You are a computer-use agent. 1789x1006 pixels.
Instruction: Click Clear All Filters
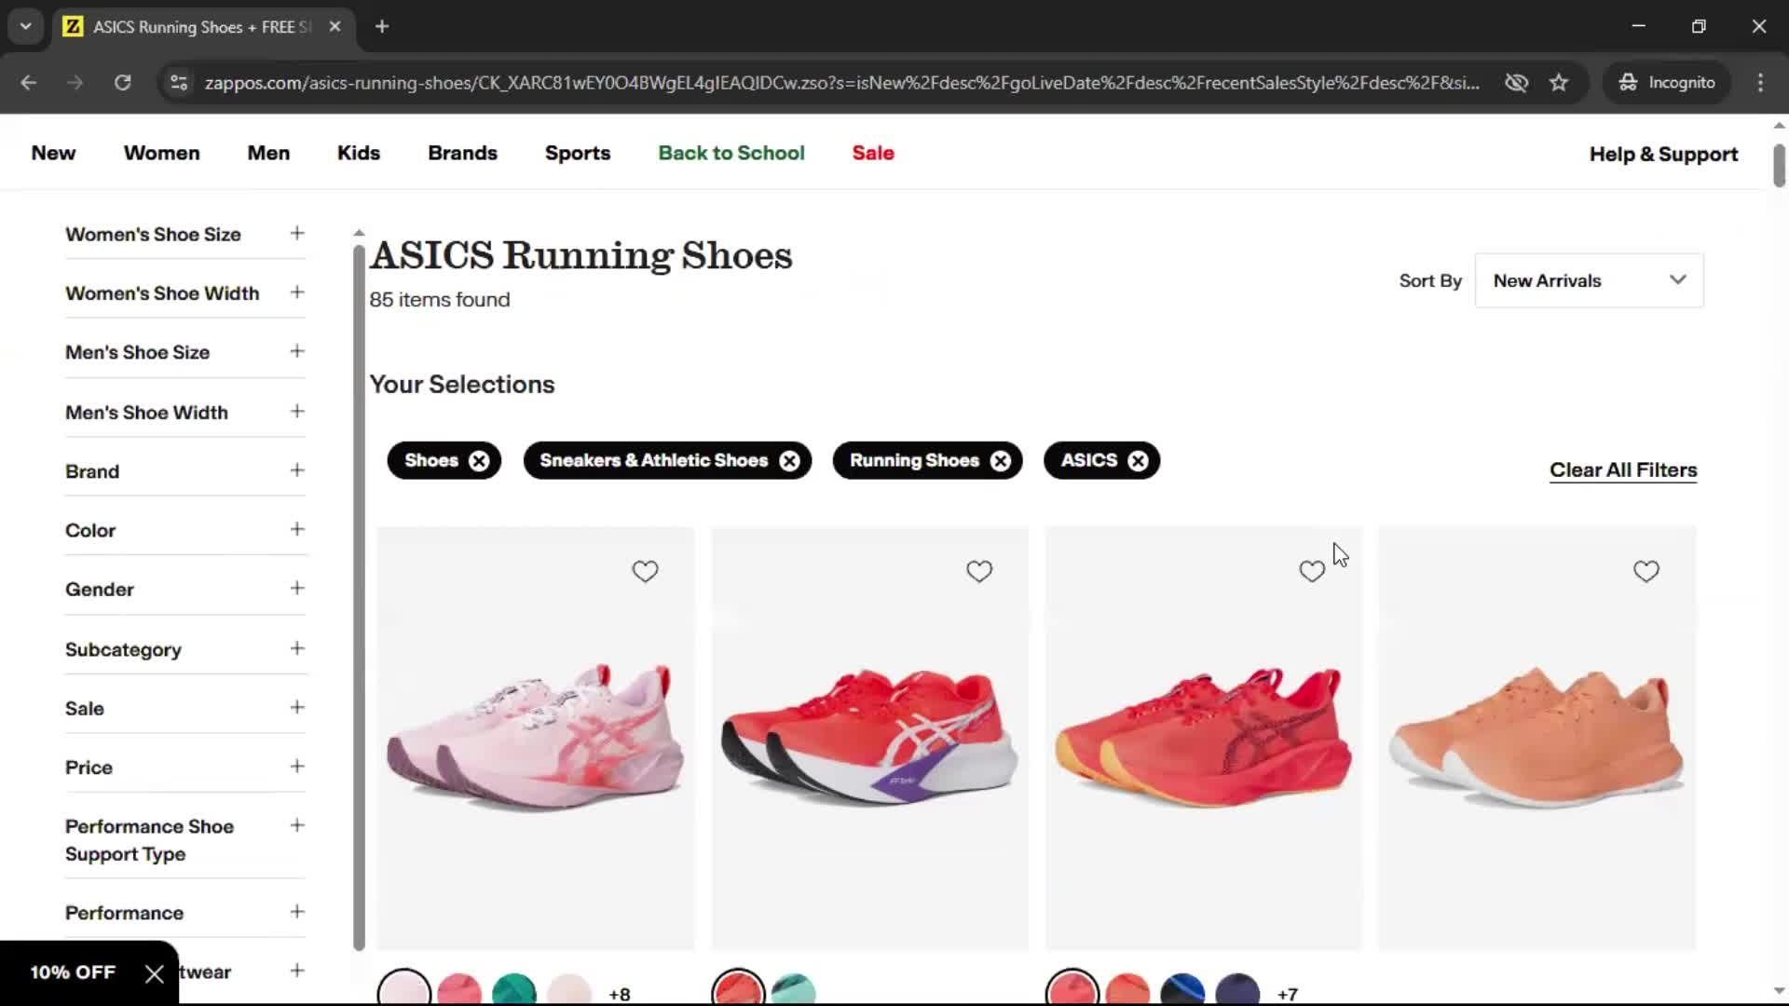pos(1623,470)
